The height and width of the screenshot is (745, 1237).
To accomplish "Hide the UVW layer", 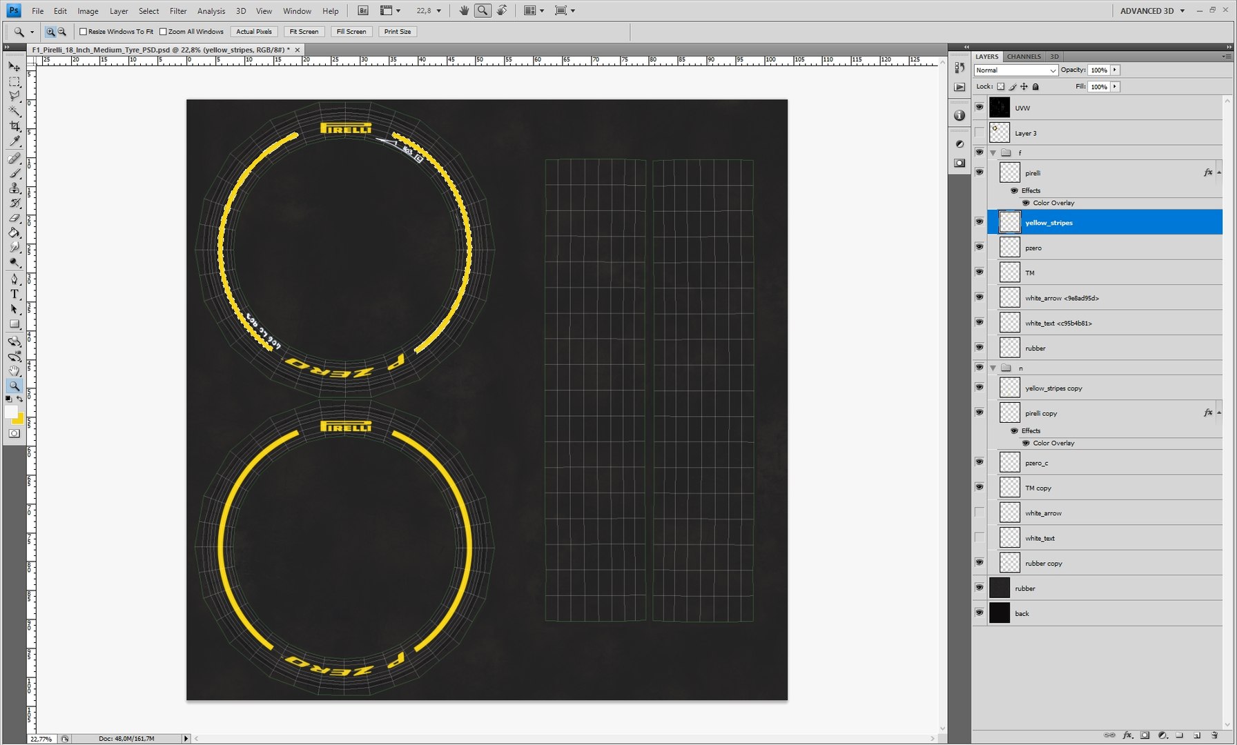I will (980, 108).
